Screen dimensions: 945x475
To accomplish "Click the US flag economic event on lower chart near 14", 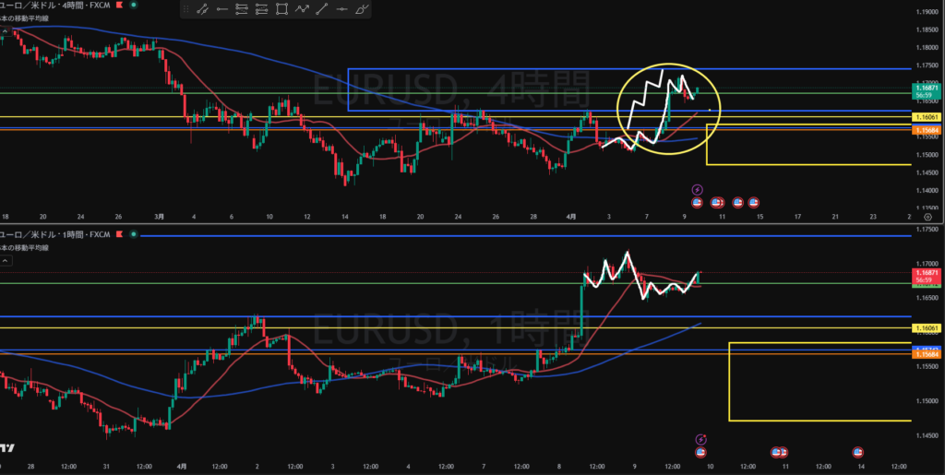I will click(x=856, y=452).
